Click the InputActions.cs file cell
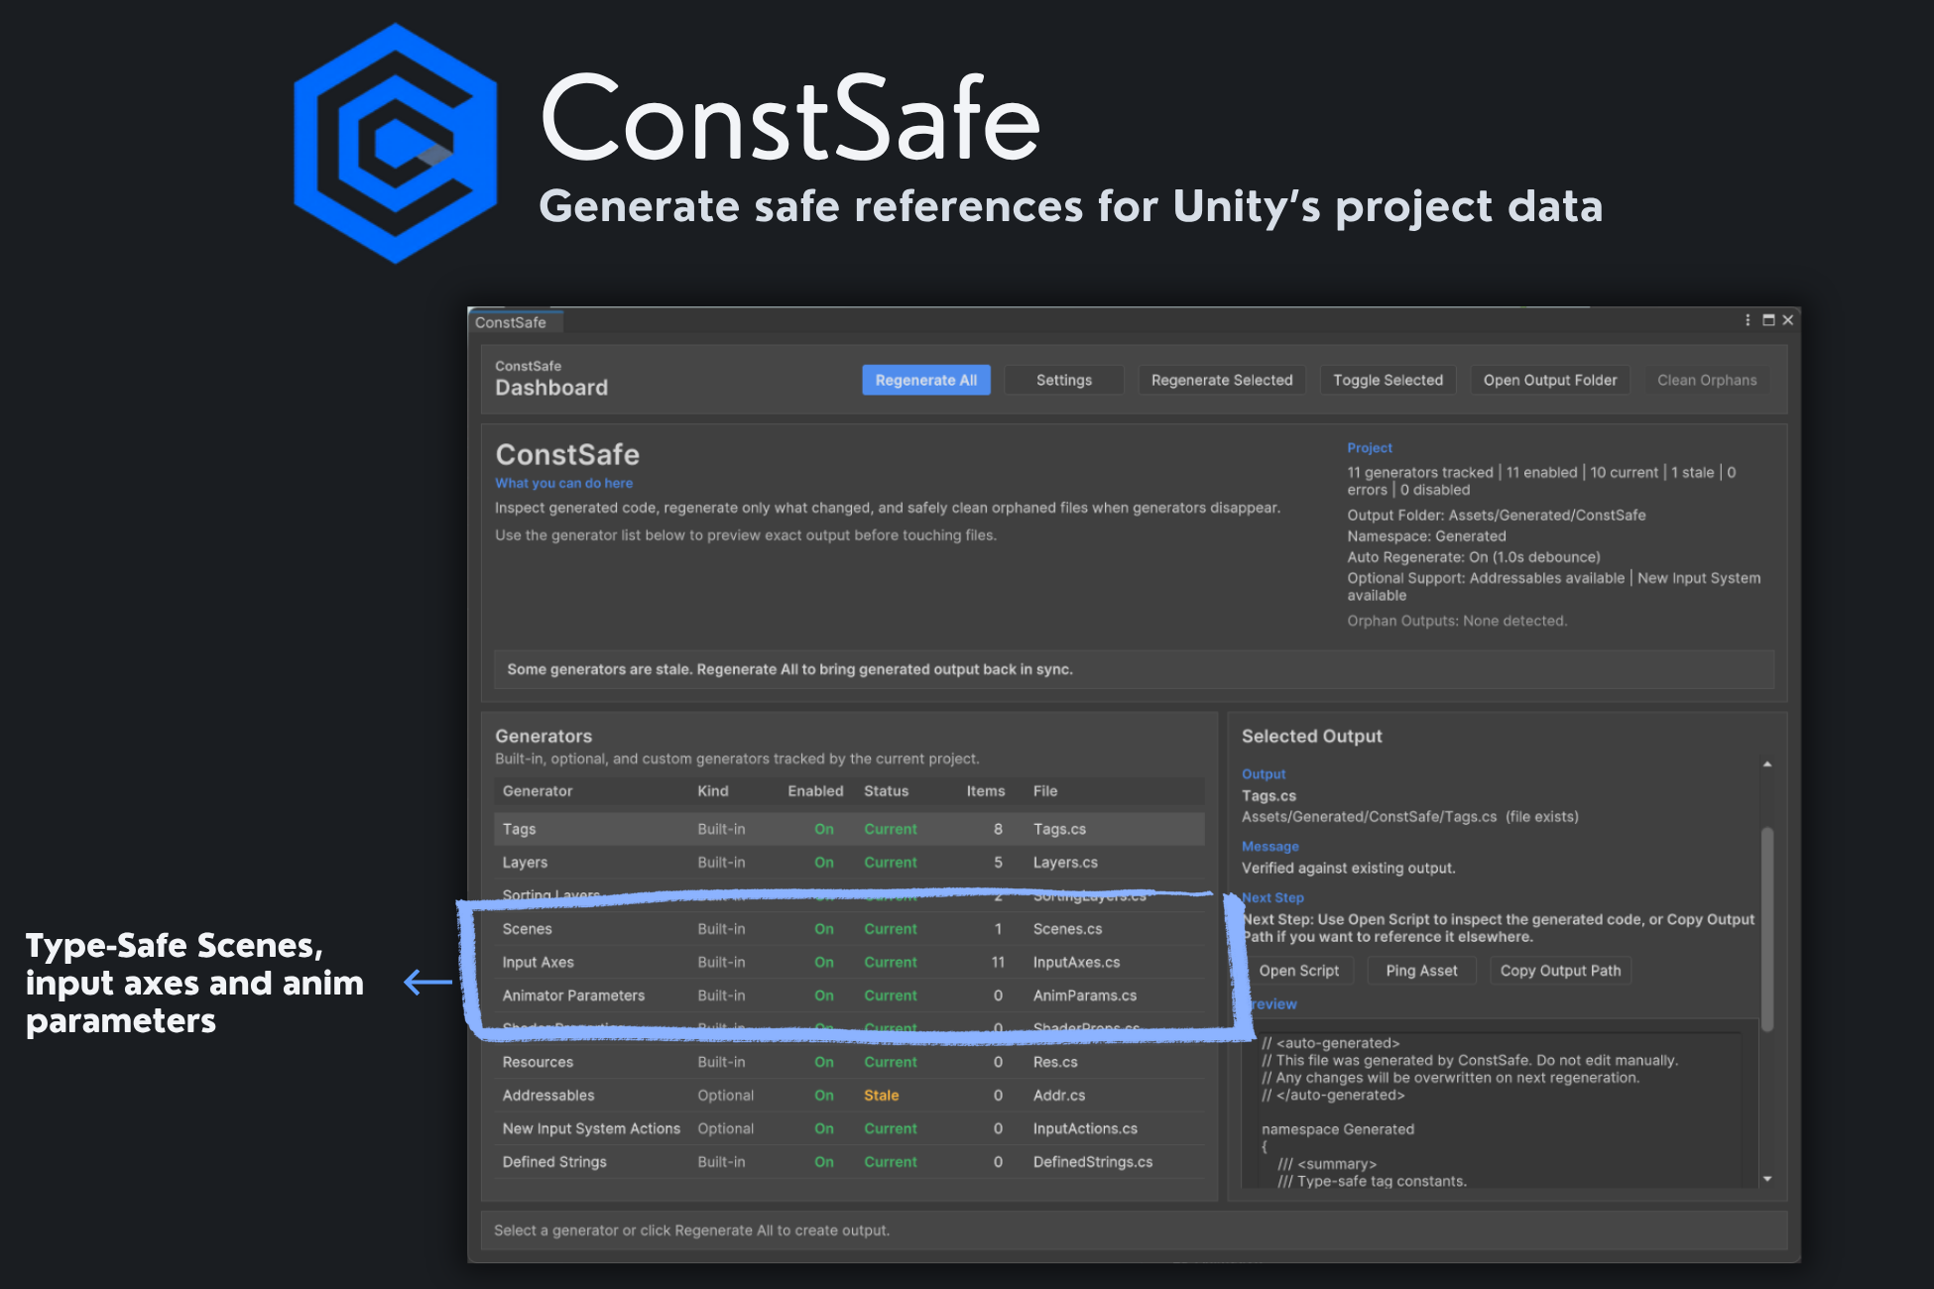This screenshot has height=1289, width=1934. 1085,1128
